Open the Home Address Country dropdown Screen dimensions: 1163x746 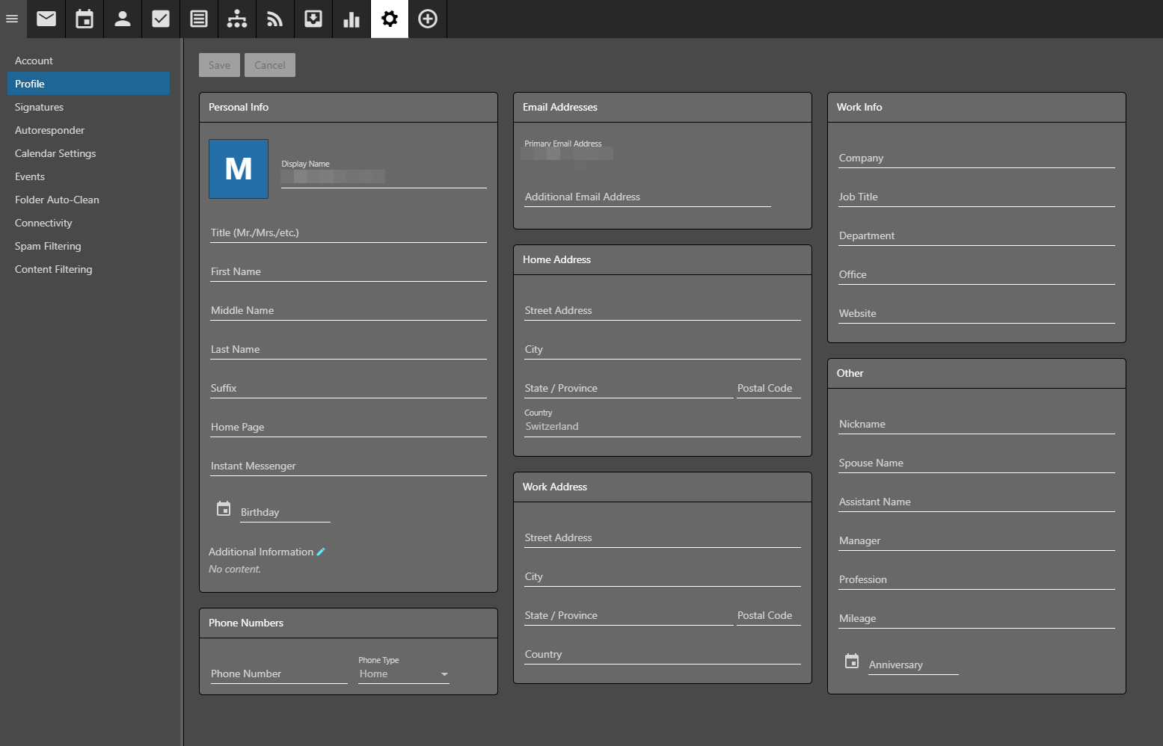662,426
